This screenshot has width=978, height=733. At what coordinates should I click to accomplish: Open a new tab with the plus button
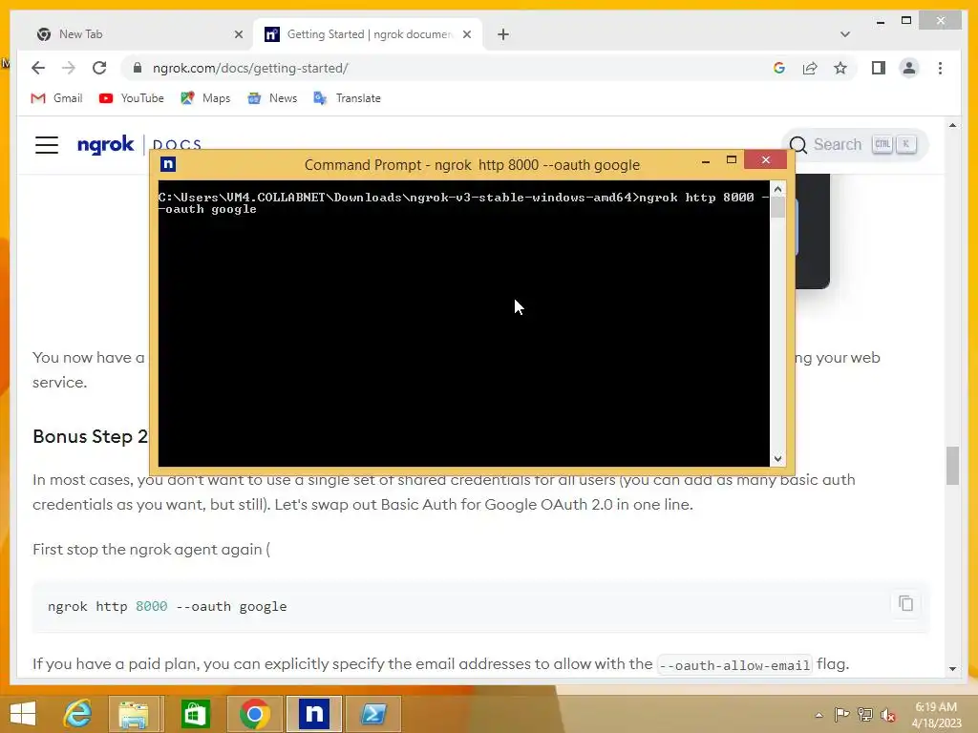[503, 34]
